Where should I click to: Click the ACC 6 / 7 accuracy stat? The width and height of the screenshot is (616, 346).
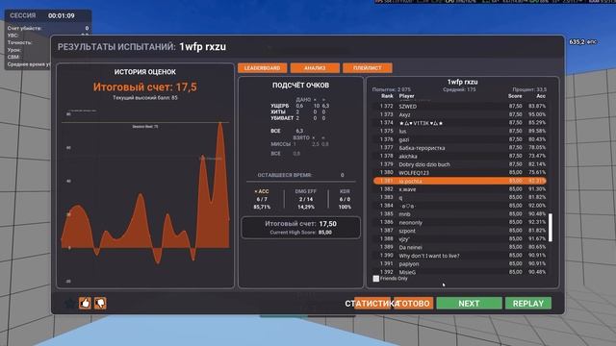pos(262,199)
